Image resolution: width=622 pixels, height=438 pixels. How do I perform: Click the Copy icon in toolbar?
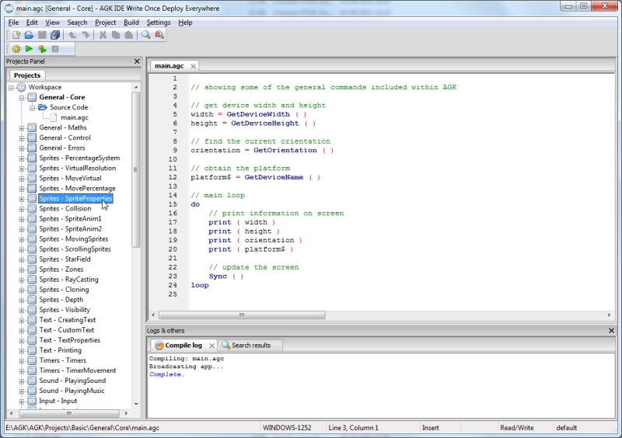(116, 35)
